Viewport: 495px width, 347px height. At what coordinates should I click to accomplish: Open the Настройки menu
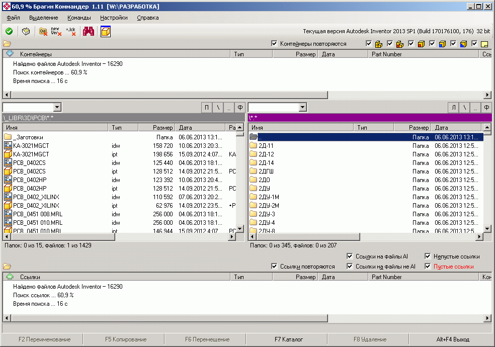click(114, 18)
